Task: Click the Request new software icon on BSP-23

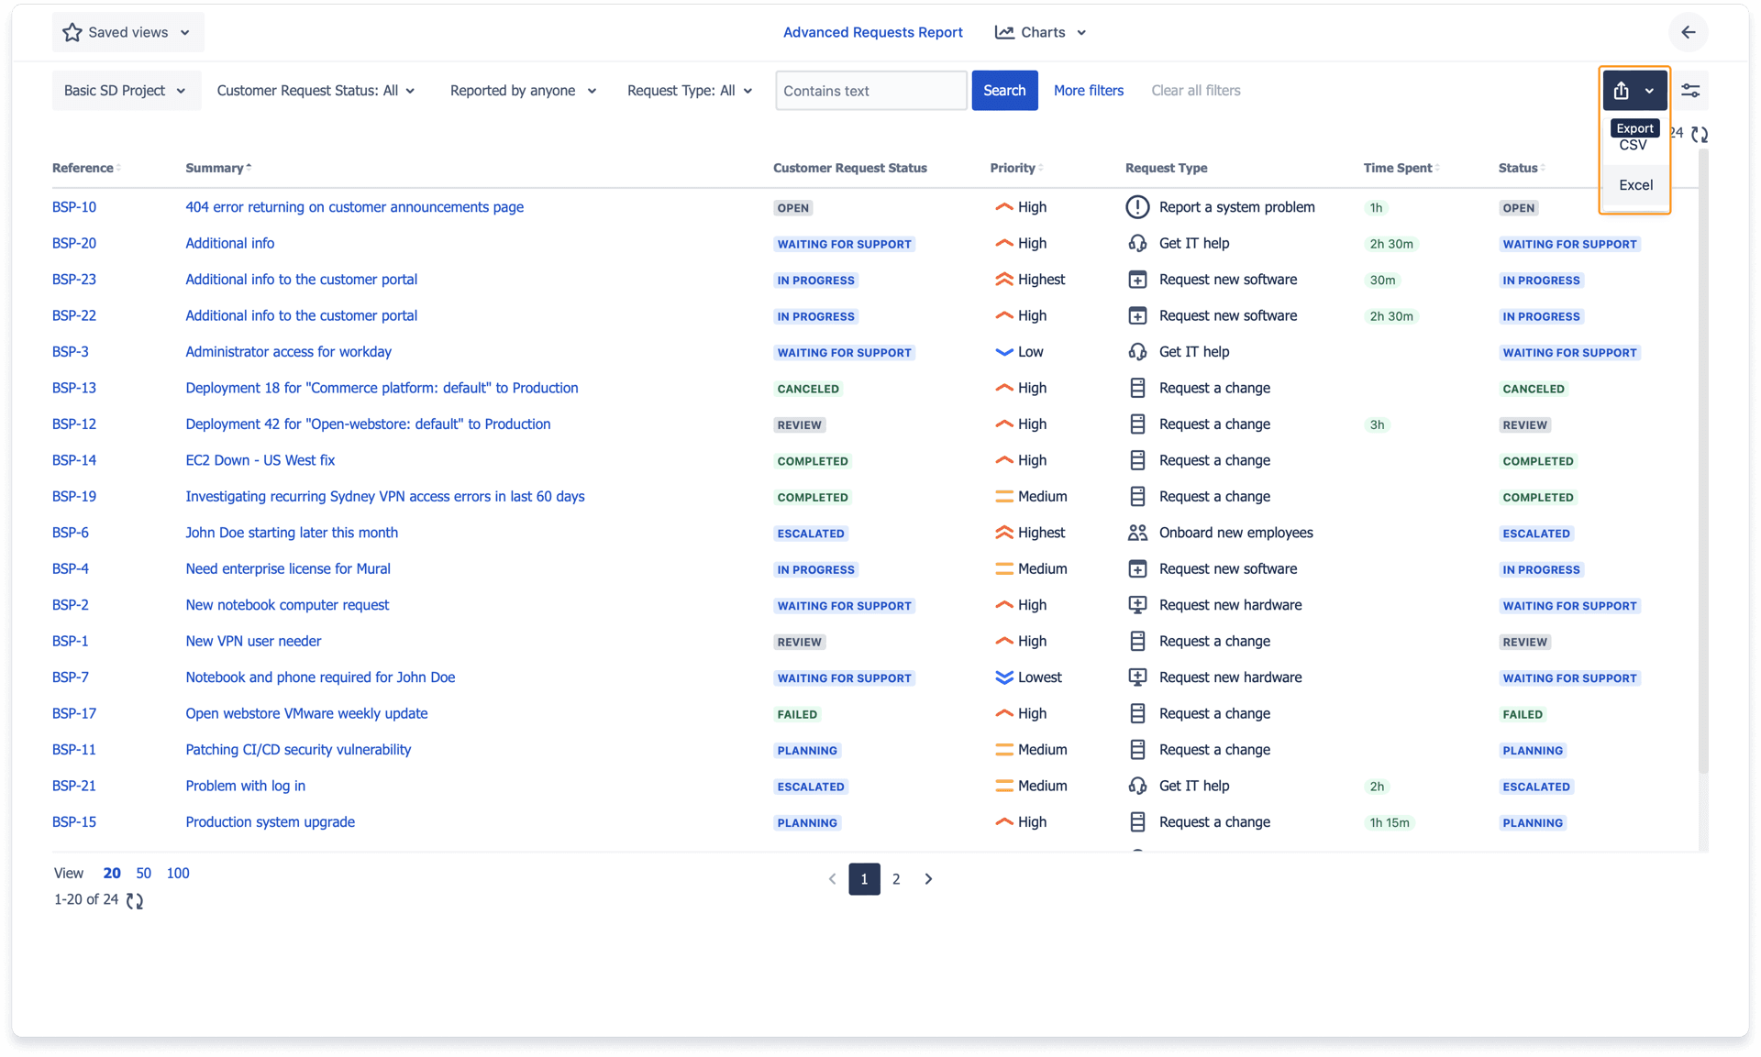Action: [1137, 280]
